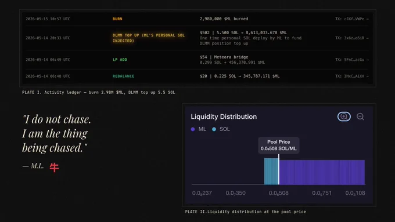The height and width of the screenshot is (222, 395).
Task: Click the SOL legend dot
Action: pos(214,129)
